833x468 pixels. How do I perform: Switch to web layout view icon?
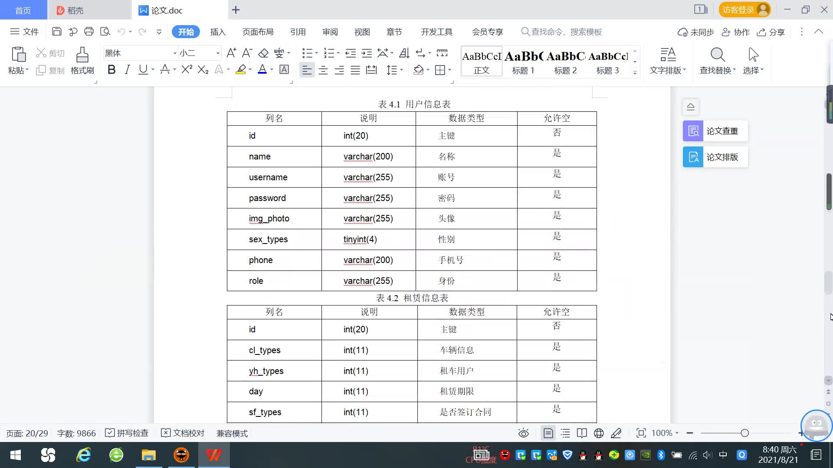point(599,433)
